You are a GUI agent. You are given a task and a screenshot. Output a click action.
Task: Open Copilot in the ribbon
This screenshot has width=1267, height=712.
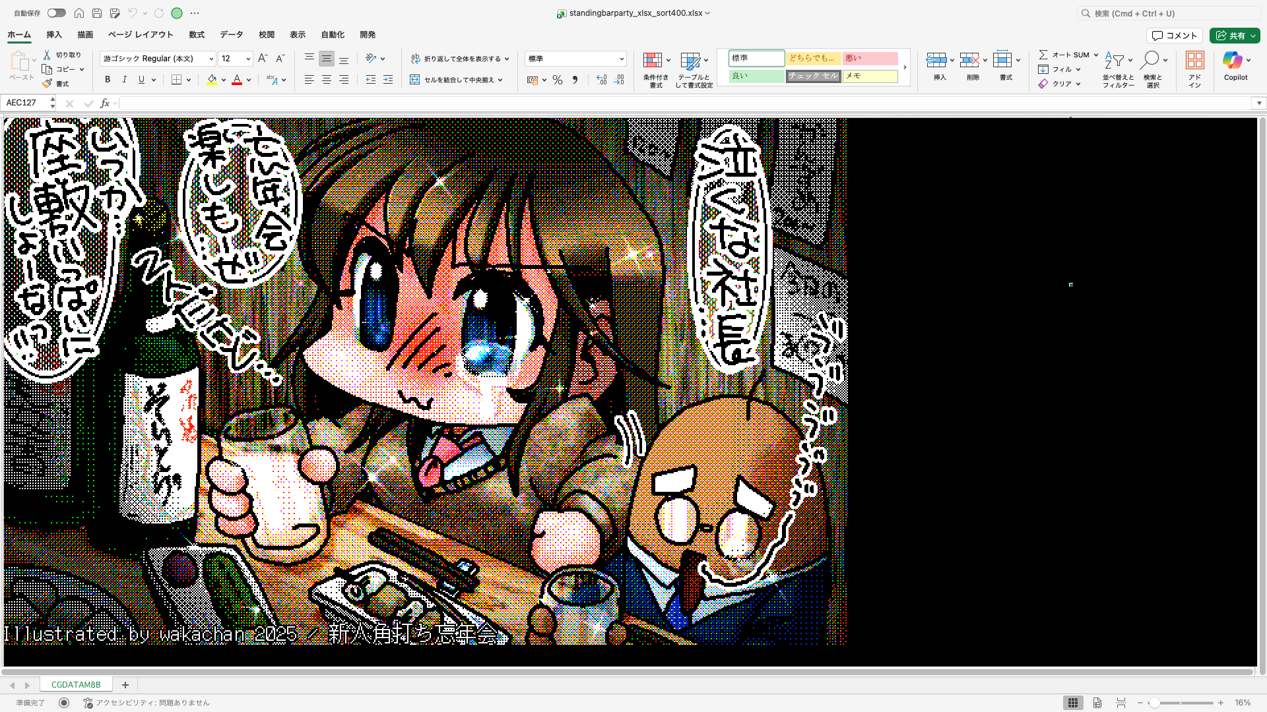(1235, 66)
